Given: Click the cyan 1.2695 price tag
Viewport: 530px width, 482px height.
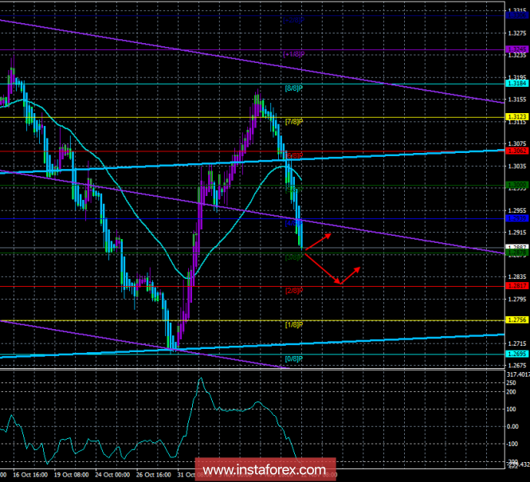Looking at the screenshot, I should [517, 354].
